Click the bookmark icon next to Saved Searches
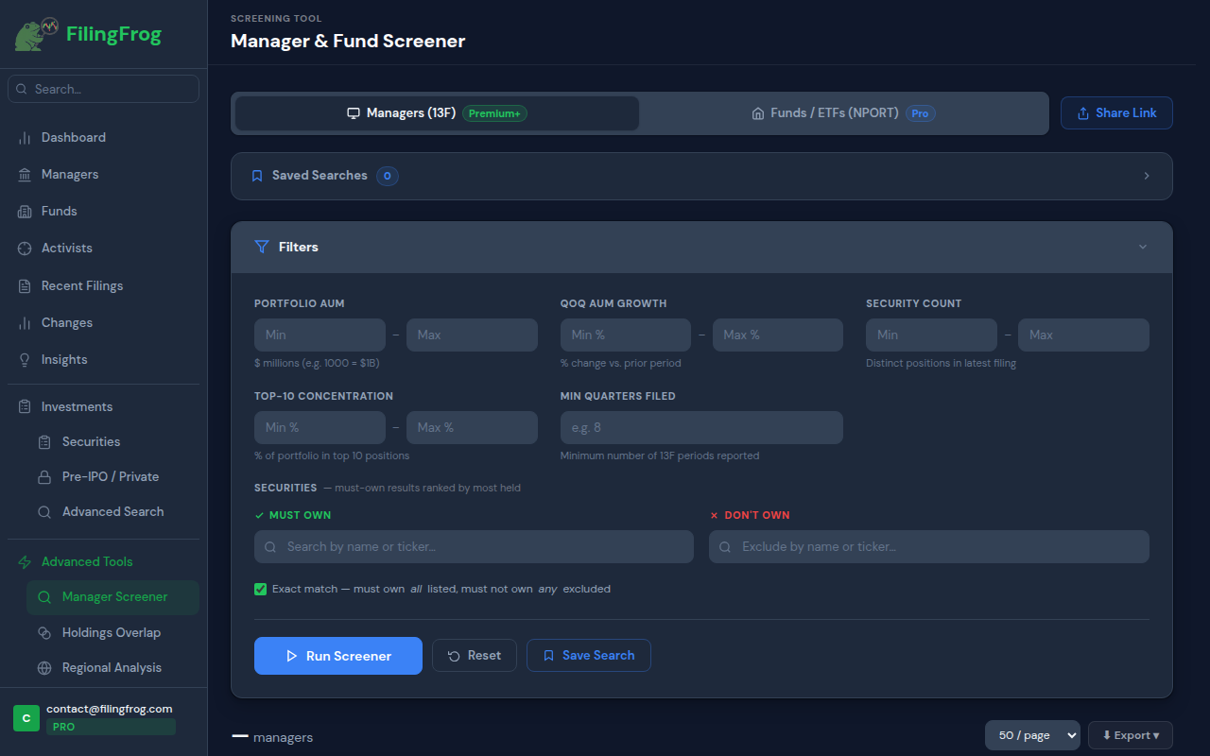1210x756 pixels. point(257,175)
